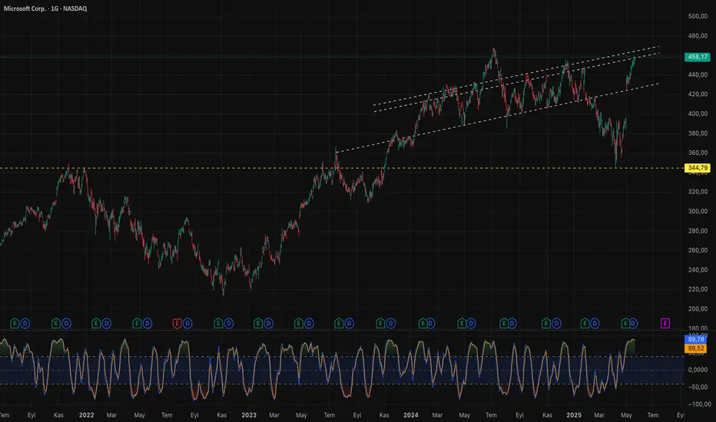
Task: Click the 2022 year label on time axis
Action: pos(86,415)
